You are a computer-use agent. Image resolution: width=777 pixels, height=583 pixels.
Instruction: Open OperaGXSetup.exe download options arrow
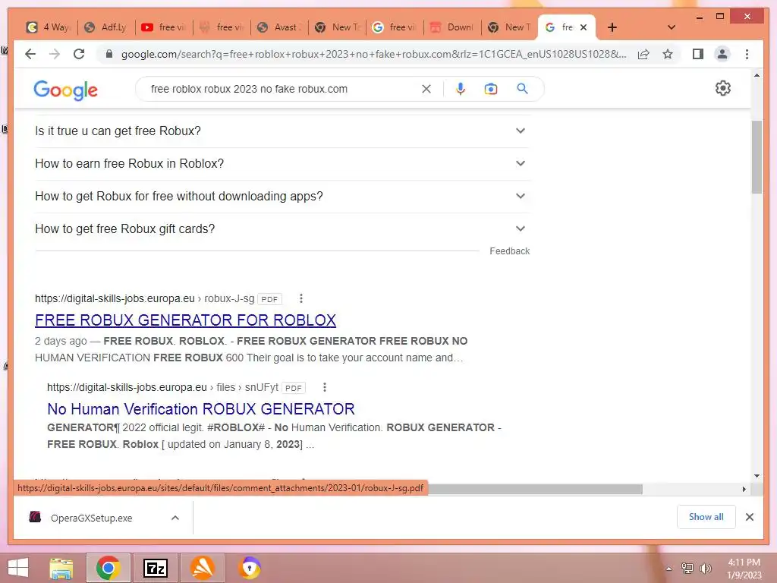(x=175, y=518)
